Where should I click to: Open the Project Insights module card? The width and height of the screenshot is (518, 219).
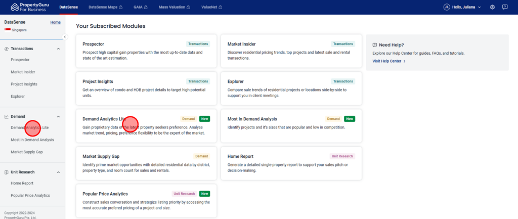pos(146,89)
